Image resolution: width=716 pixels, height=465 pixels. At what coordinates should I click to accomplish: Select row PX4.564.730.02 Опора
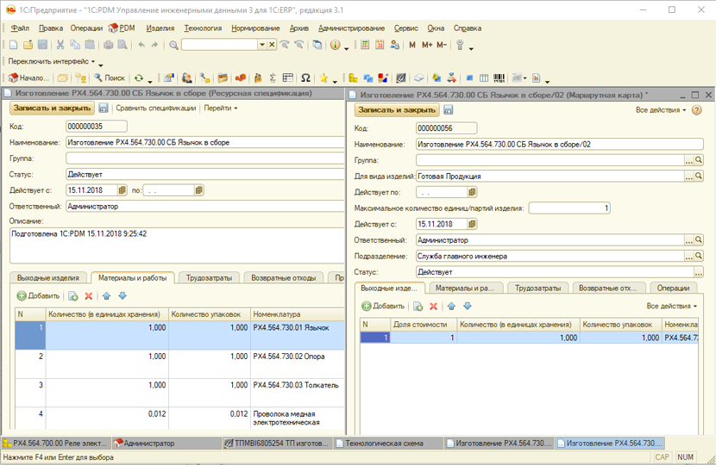tap(180, 363)
